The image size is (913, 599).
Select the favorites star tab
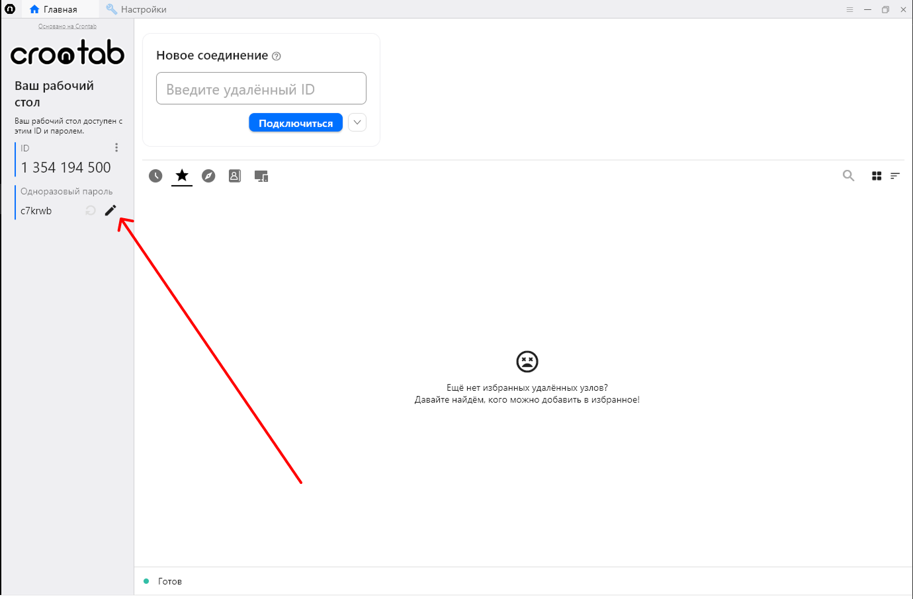point(182,176)
